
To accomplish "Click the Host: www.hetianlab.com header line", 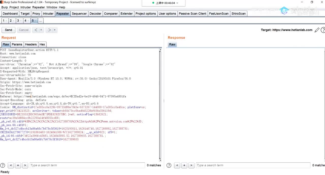I will [x=18, y=54].
